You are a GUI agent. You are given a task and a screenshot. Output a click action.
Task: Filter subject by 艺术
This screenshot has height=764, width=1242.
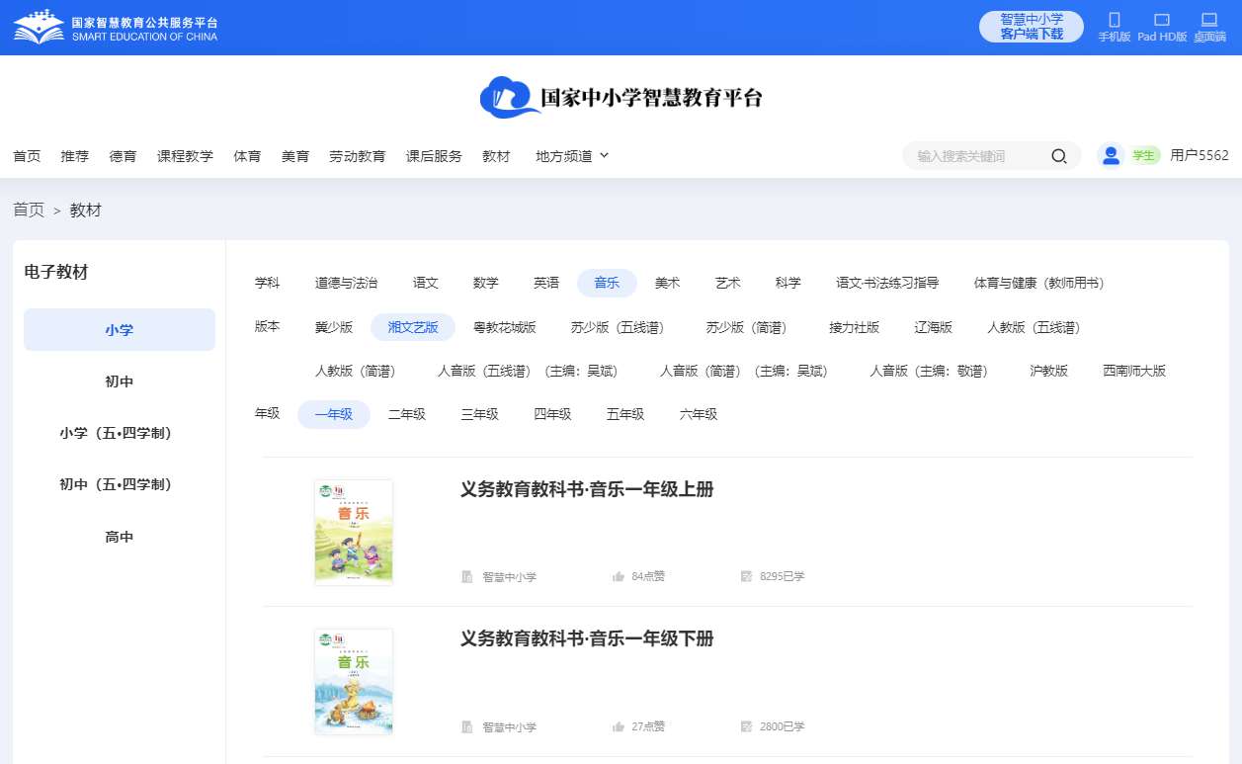point(728,283)
